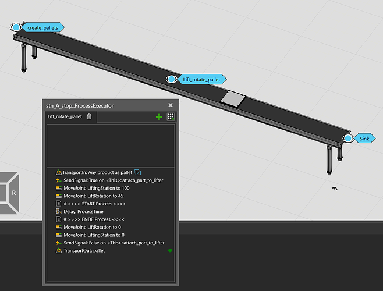
Task: Click the Lift_rotate_pallet node circle icon
Action: [171, 79]
